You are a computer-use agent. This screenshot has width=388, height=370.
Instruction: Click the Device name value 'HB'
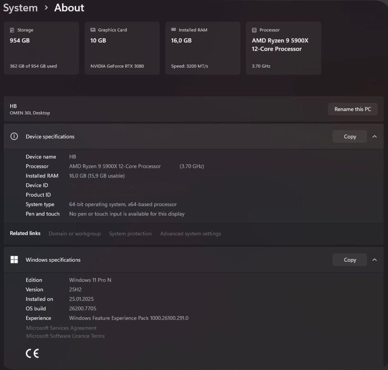coord(72,157)
